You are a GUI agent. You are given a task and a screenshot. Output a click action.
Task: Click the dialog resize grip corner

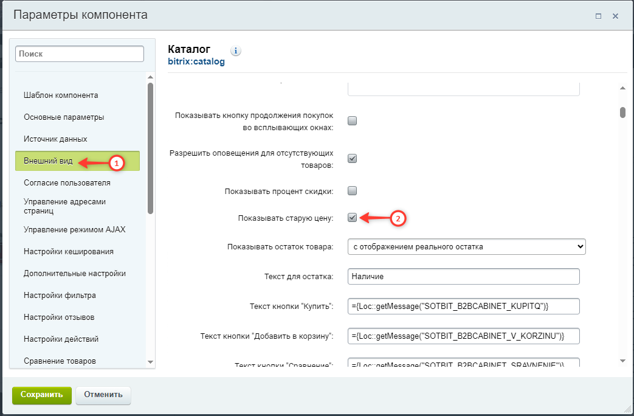click(x=627, y=409)
